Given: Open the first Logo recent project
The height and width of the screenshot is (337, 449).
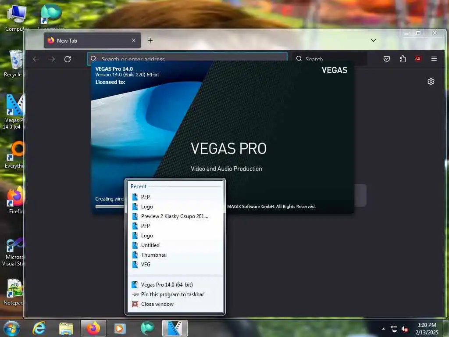Looking at the screenshot, I should click(x=175, y=207).
